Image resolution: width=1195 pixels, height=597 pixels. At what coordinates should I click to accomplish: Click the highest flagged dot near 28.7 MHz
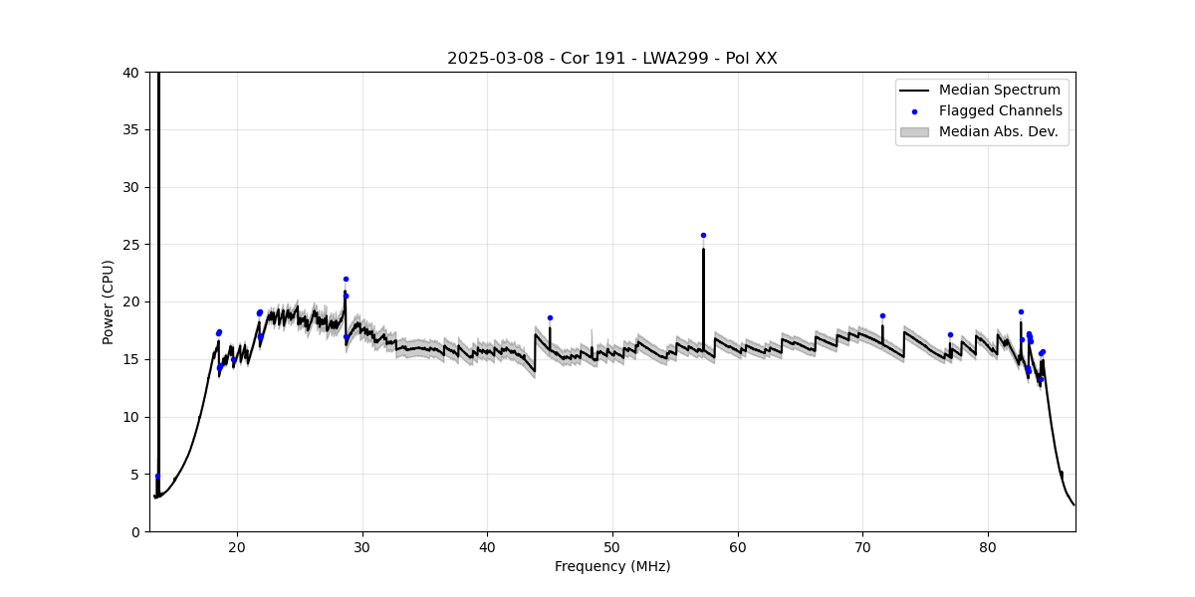tap(346, 280)
